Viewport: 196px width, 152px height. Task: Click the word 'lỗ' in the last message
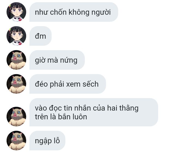[57, 140]
